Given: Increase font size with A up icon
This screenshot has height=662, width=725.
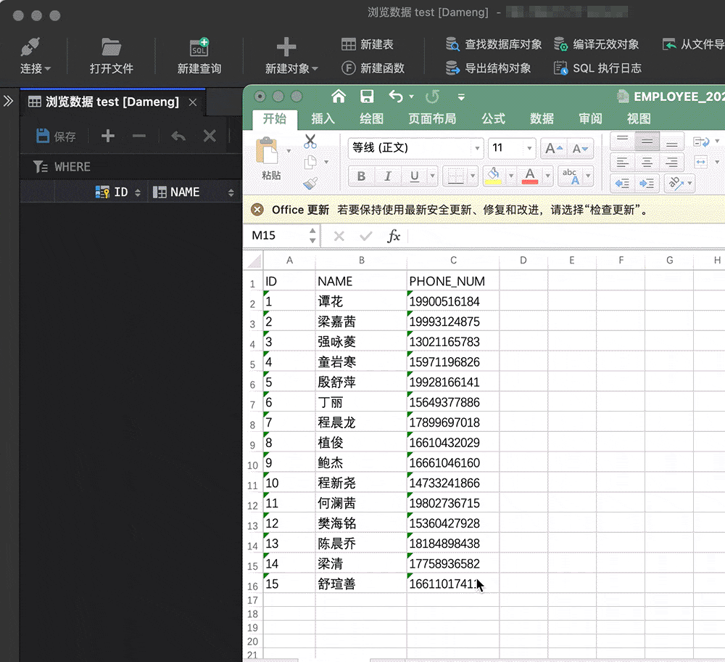Looking at the screenshot, I should [x=553, y=149].
